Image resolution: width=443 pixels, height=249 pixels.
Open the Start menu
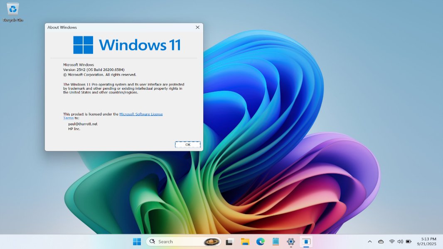[136, 241]
